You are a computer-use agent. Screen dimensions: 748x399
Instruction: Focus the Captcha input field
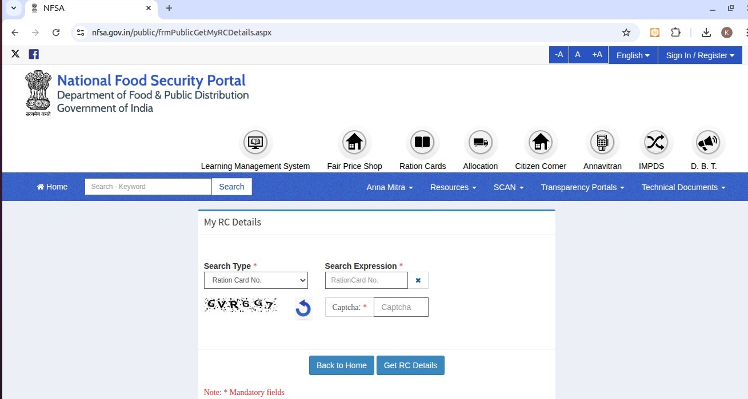(x=401, y=307)
